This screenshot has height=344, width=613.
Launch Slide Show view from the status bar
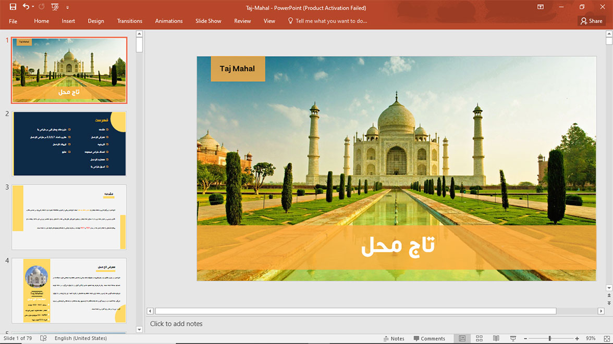513,338
